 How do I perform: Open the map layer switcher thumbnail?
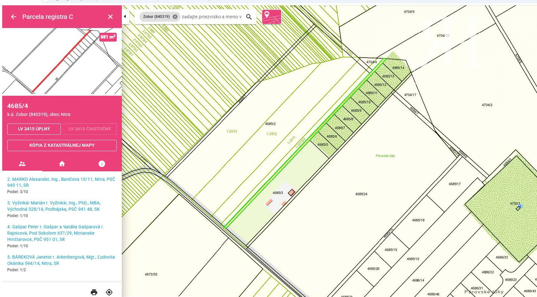coord(271,17)
